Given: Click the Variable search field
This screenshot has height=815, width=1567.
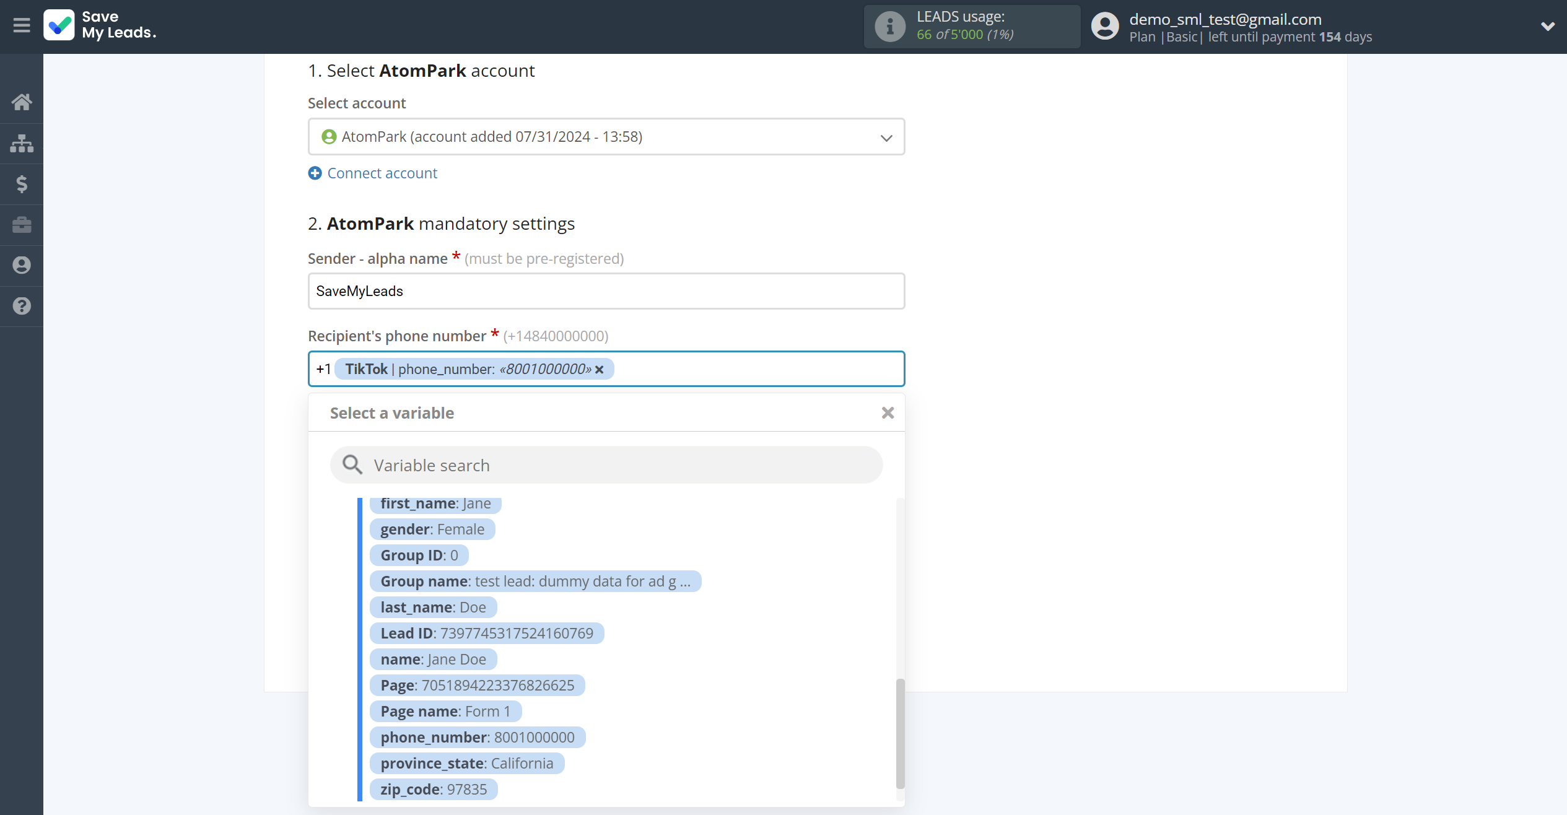Looking at the screenshot, I should 606,465.
